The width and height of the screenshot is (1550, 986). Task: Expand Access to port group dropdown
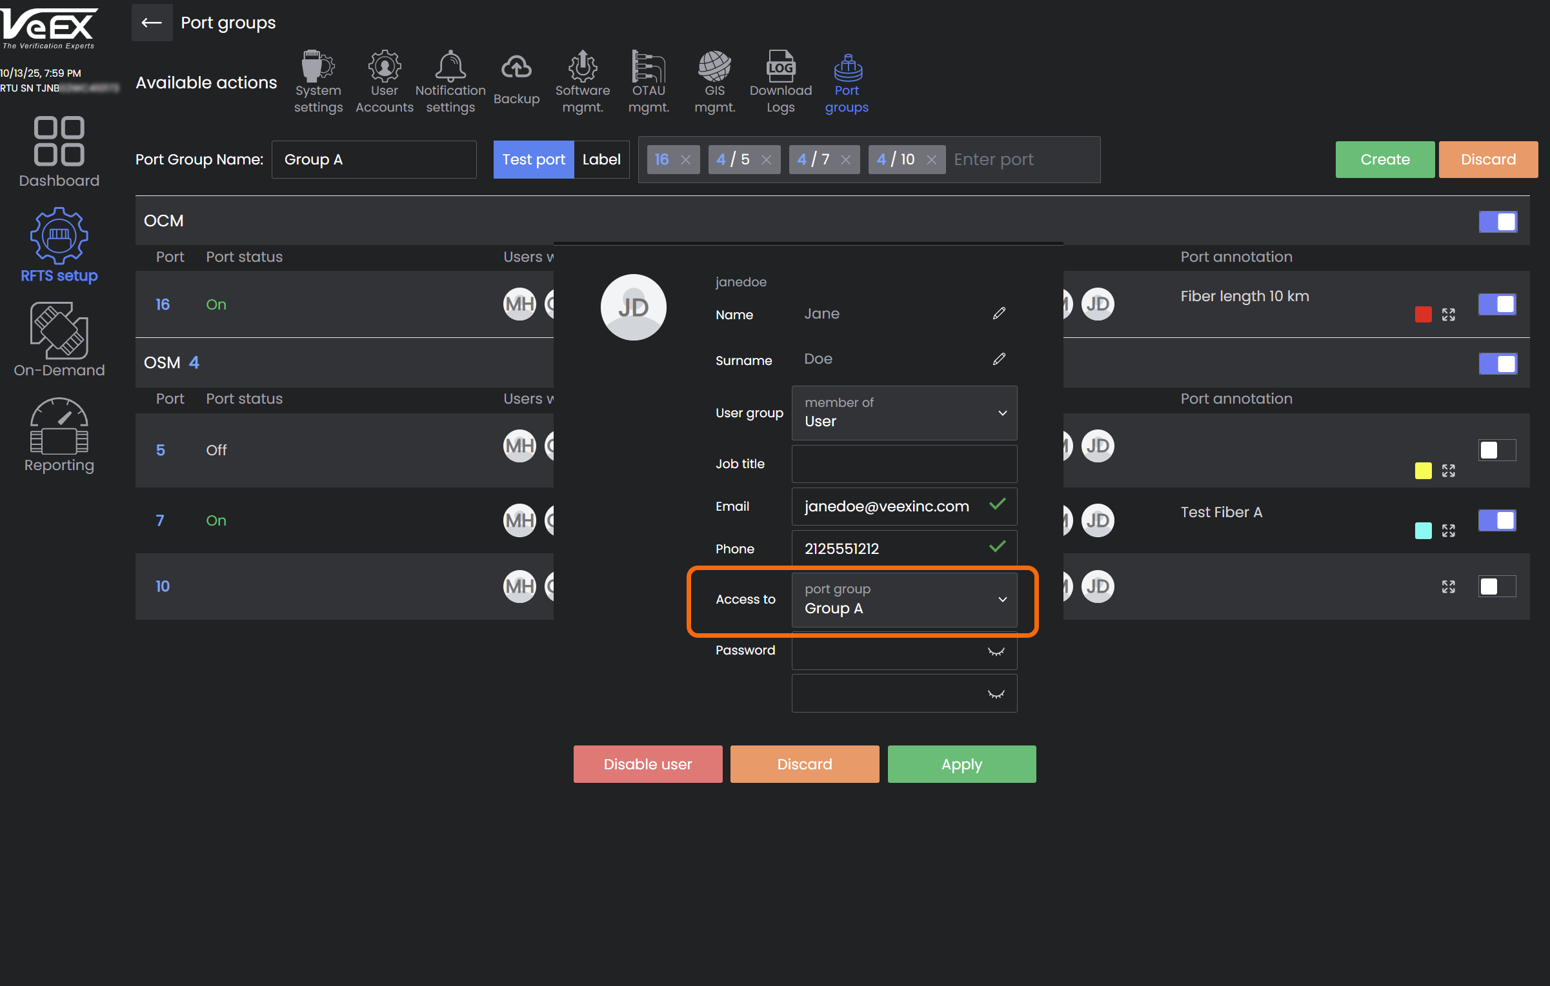click(x=904, y=600)
